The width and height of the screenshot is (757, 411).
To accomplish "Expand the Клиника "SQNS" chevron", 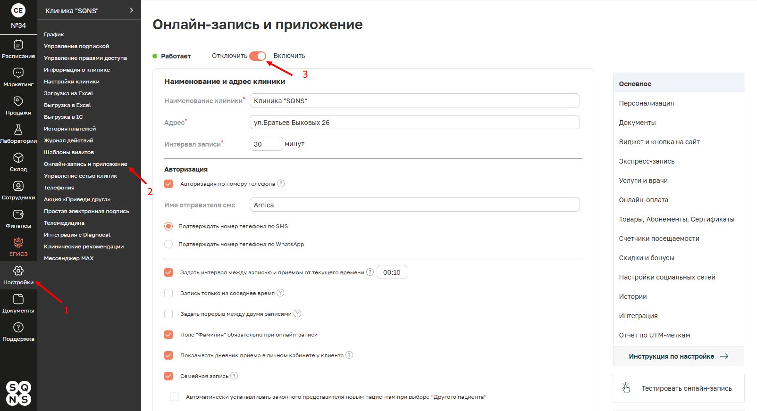I will (131, 10).
